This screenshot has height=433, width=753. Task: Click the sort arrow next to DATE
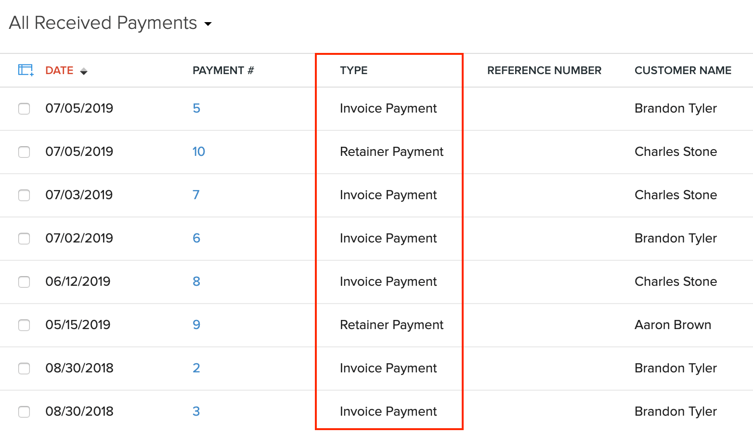pos(84,70)
